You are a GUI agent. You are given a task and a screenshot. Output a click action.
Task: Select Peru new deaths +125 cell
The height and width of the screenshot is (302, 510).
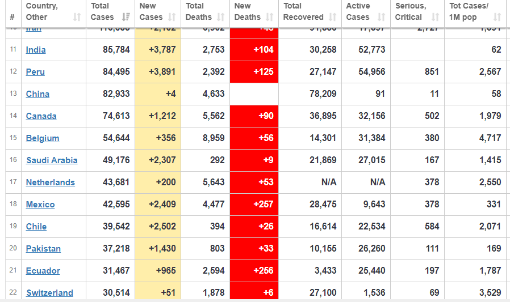[254, 72]
